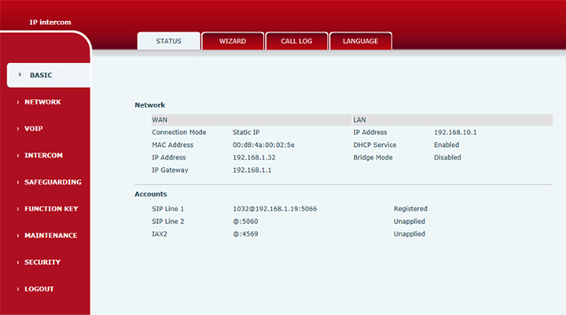Click the LAN IP address 192.168.10.1
This screenshot has height=315, width=566.
(x=455, y=132)
